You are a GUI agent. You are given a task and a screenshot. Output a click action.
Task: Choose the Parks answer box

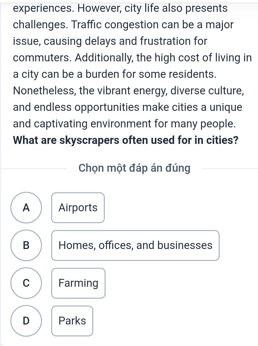[x=72, y=321]
